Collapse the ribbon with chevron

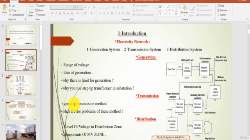[x=247, y=19]
